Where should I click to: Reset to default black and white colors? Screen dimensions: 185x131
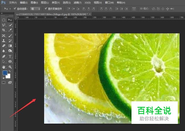[3, 78]
